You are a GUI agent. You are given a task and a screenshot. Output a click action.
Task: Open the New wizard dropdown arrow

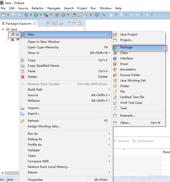[8, 15]
